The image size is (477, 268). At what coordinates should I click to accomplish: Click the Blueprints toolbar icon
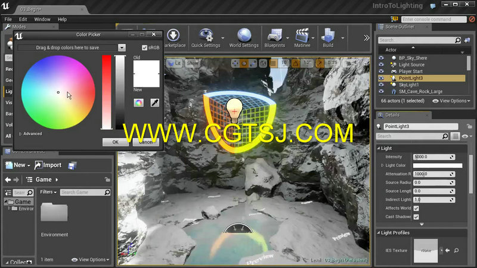tap(275, 35)
